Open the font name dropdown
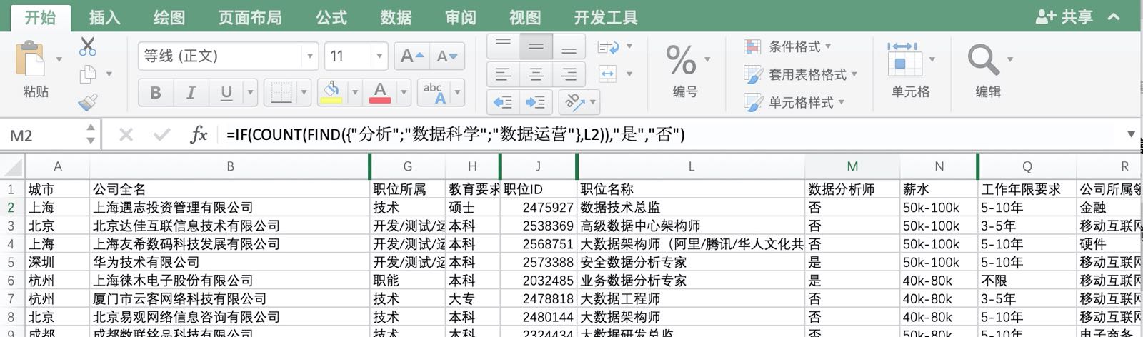1143x337 pixels. pos(310,56)
